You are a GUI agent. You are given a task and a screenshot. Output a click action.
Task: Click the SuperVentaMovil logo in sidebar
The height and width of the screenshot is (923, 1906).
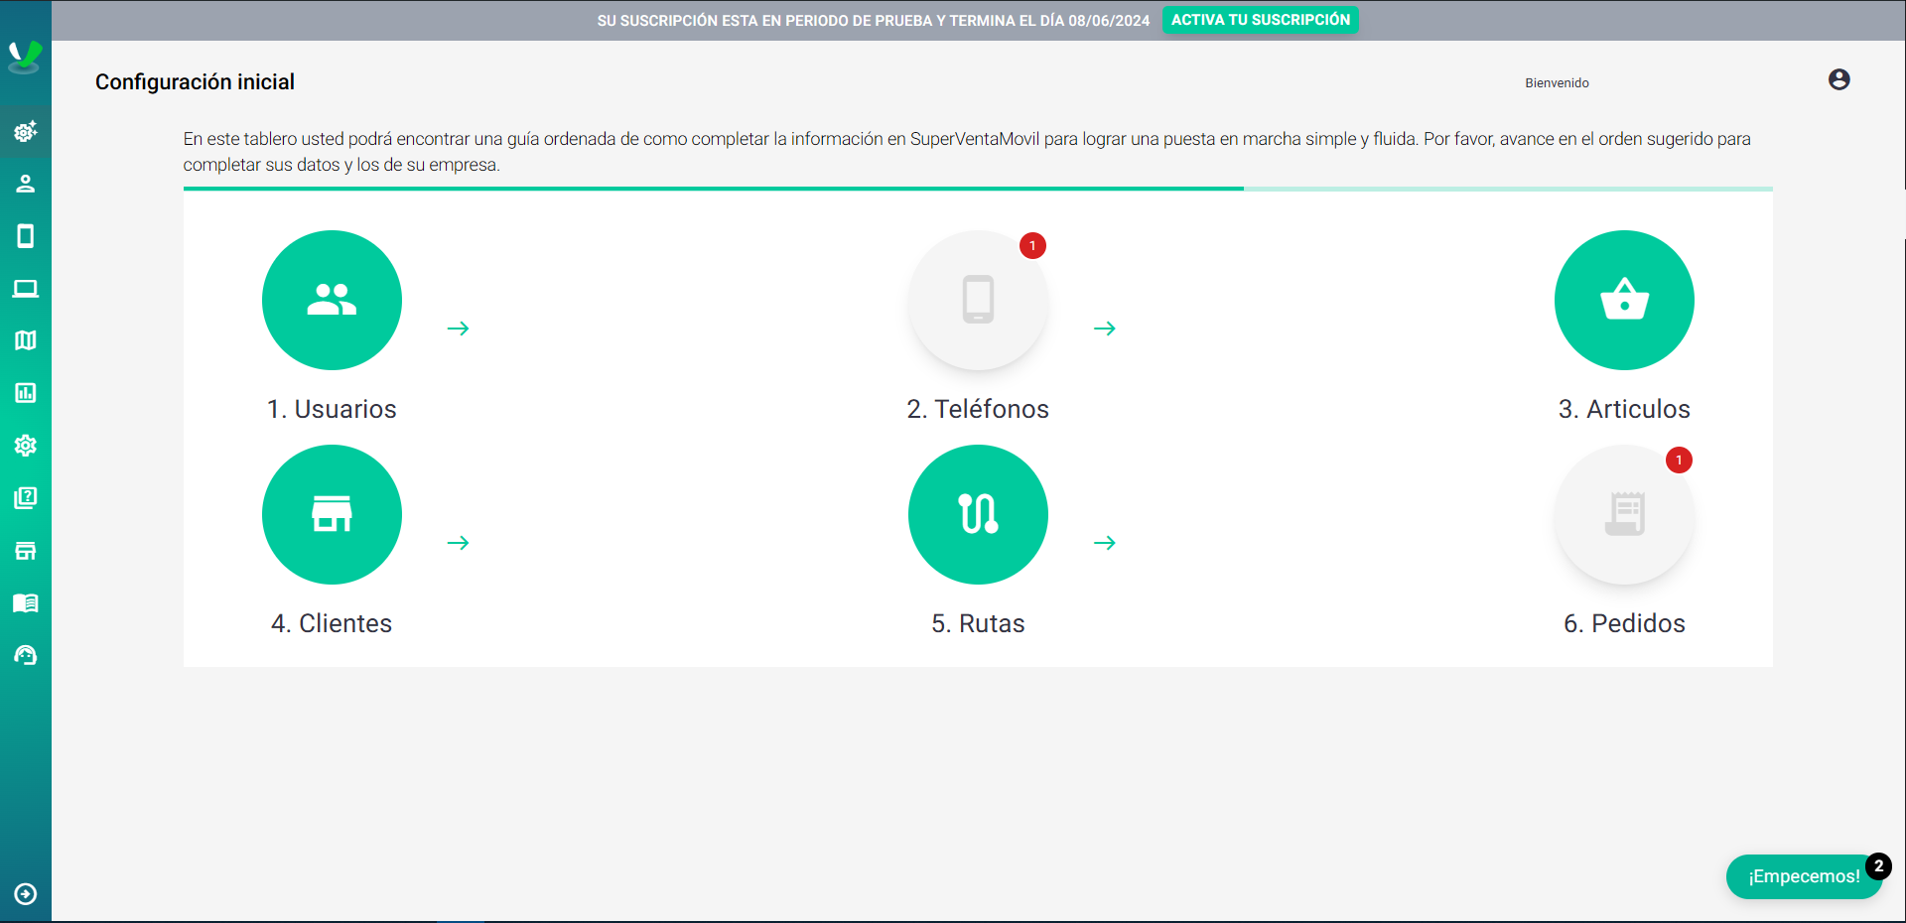[x=25, y=57]
